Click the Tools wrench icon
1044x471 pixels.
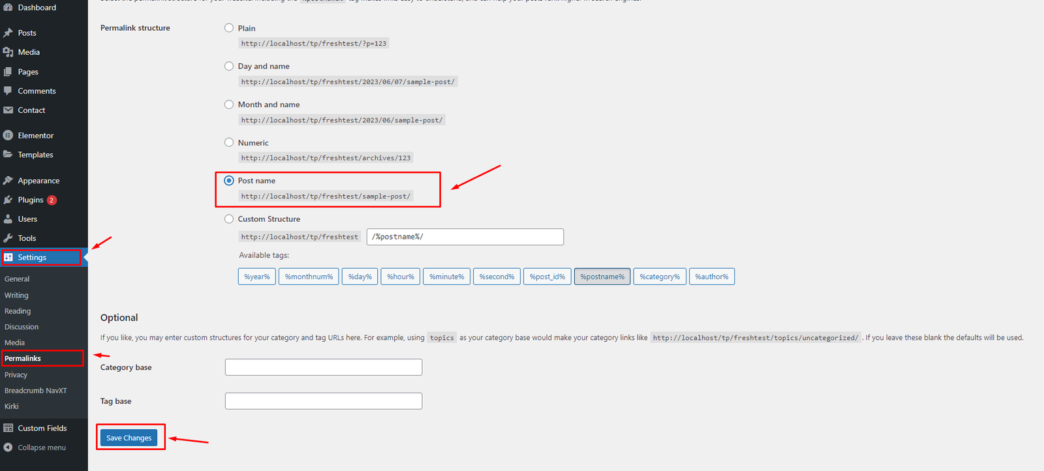click(8, 238)
